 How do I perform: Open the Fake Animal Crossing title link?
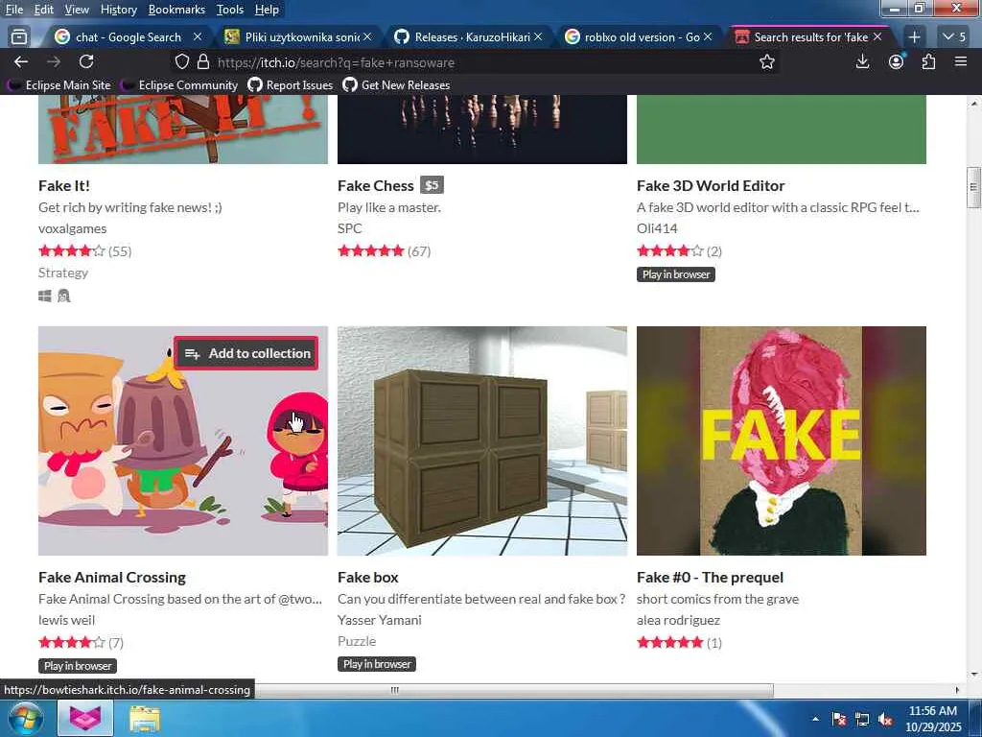pos(112,577)
